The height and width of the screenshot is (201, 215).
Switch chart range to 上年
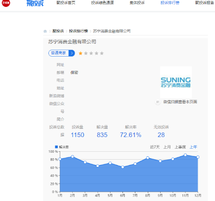tap(193, 147)
